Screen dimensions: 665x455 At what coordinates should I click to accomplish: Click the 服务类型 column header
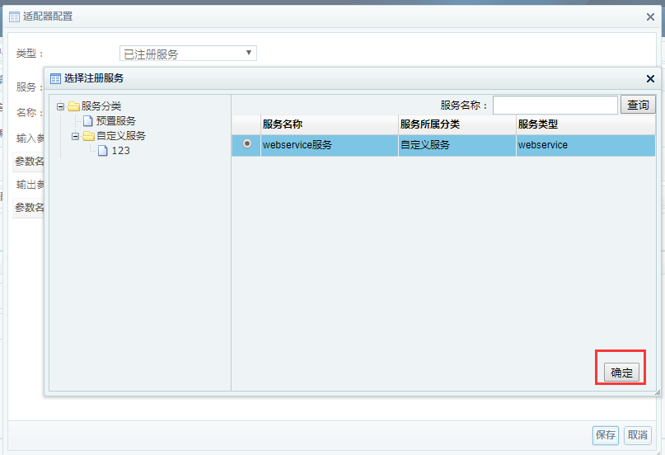[x=586, y=124]
